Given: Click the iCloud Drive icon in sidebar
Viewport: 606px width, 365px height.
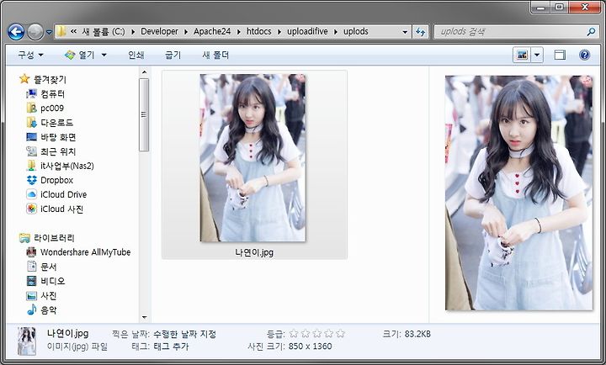Looking at the screenshot, I should pos(32,194).
